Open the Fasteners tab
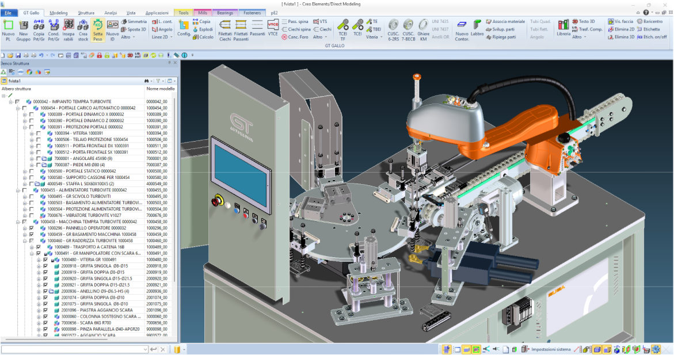This screenshot has width=674, height=355. [x=251, y=13]
